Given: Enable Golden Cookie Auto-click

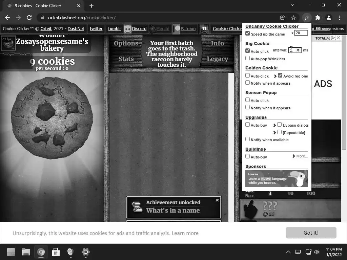Looking at the screenshot, I should (x=248, y=75).
